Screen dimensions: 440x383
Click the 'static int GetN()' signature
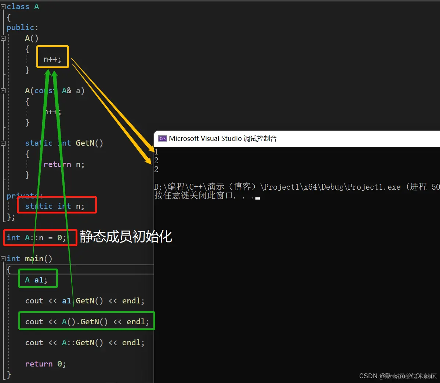click(64, 143)
